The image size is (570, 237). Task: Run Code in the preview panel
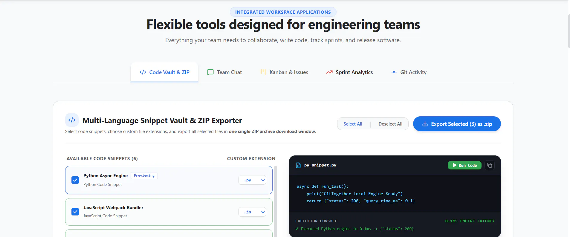(464, 165)
